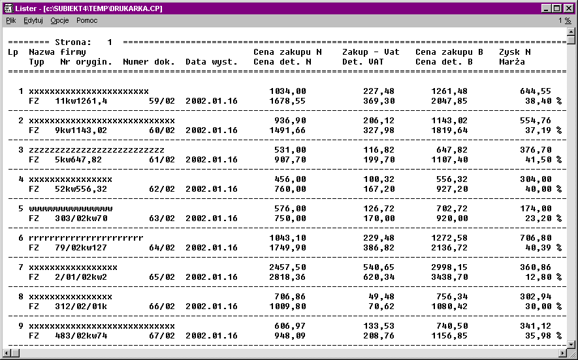Viewport: 578px width, 360px height.
Task: Click value '920,00' in row 5
Action: (x=452, y=218)
